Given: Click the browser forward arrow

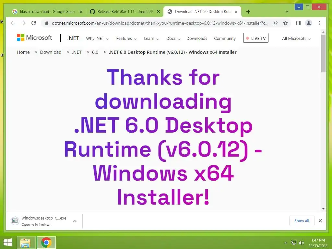Looking at the screenshot, I should tap(23, 23).
